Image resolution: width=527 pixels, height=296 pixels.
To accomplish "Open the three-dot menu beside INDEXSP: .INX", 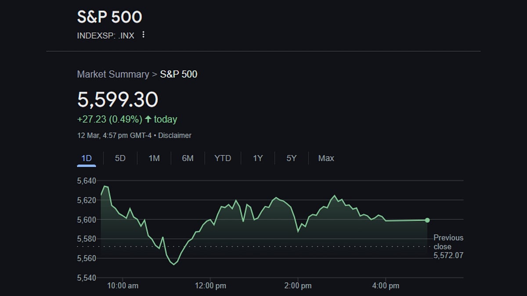I will click(143, 35).
